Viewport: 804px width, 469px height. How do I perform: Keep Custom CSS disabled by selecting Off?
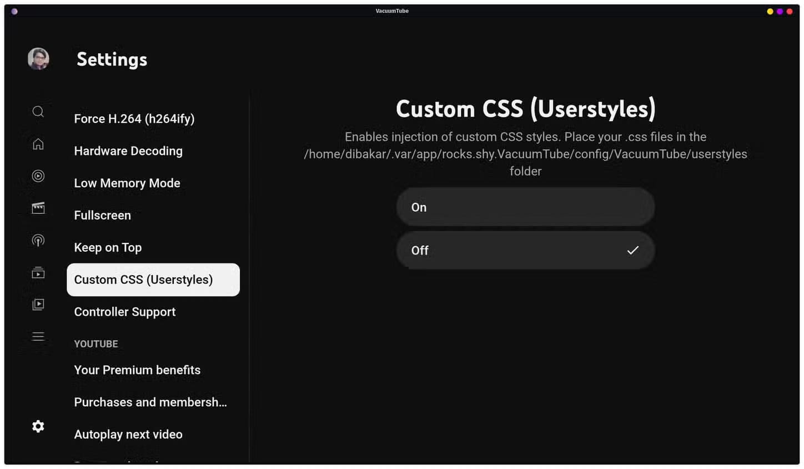click(525, 251)
